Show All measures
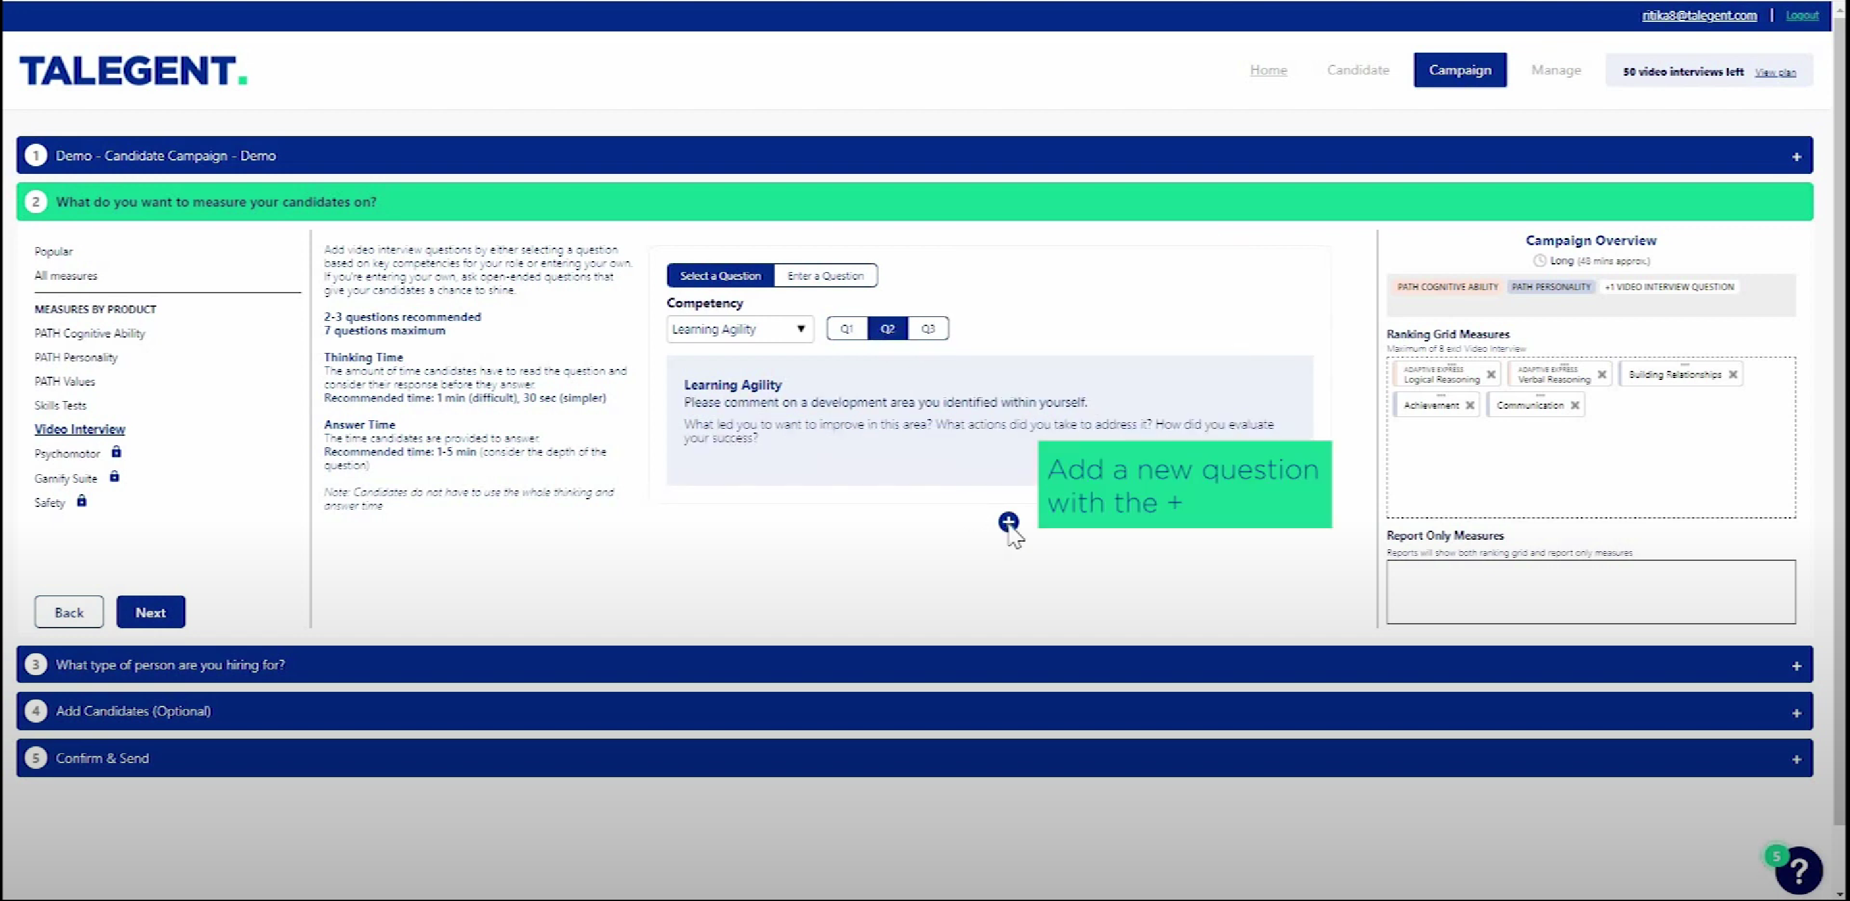Image resolution: width=1850 pixels, height=901 pixels. click(66, 275)
